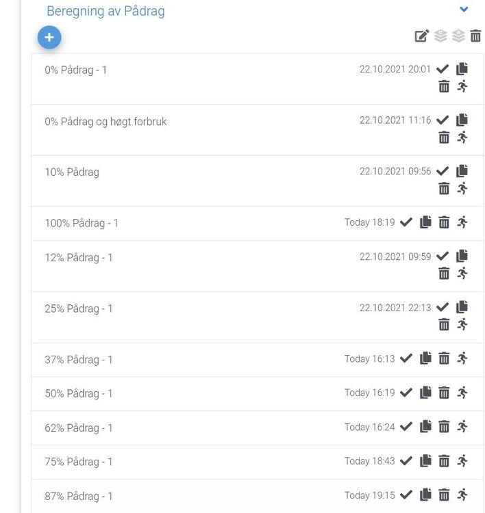
Task: Click the blue add (+) button
Action: coord(49,38)
